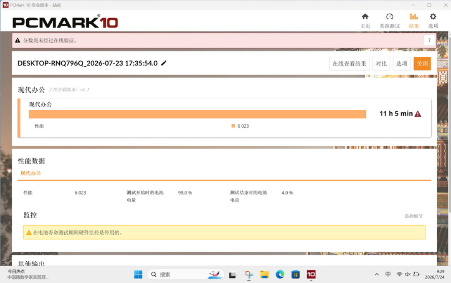Open the Windows Start menu

coord(138,274)
